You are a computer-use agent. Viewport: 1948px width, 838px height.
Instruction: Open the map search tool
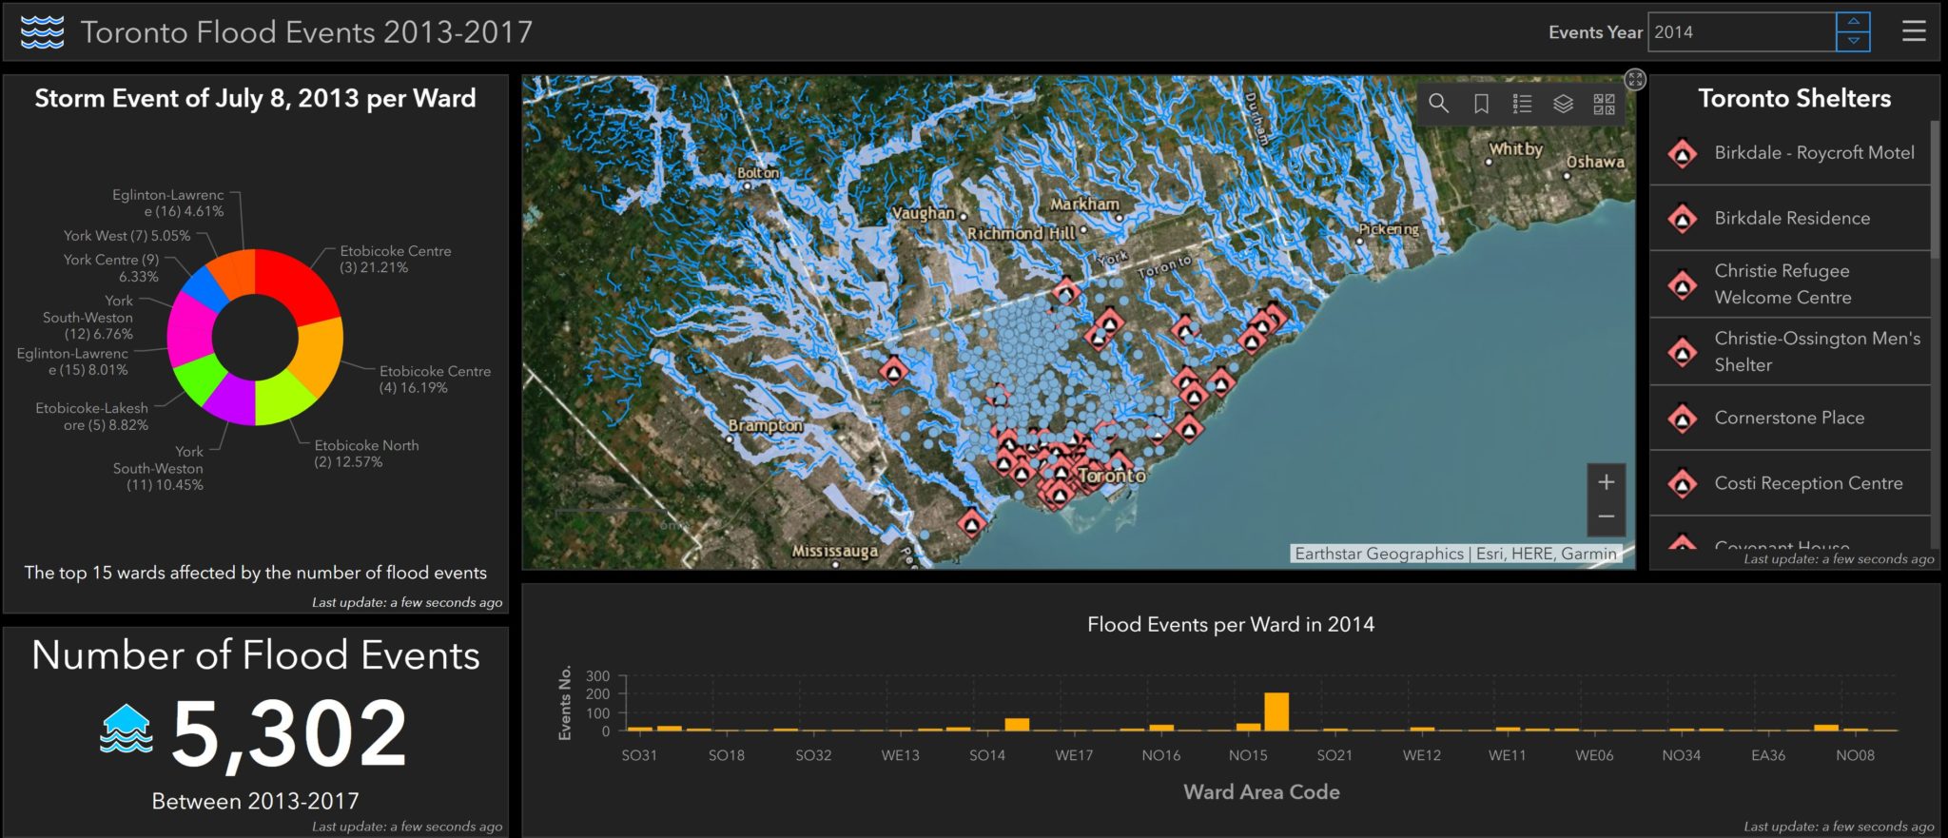(x=1438, y=104)
